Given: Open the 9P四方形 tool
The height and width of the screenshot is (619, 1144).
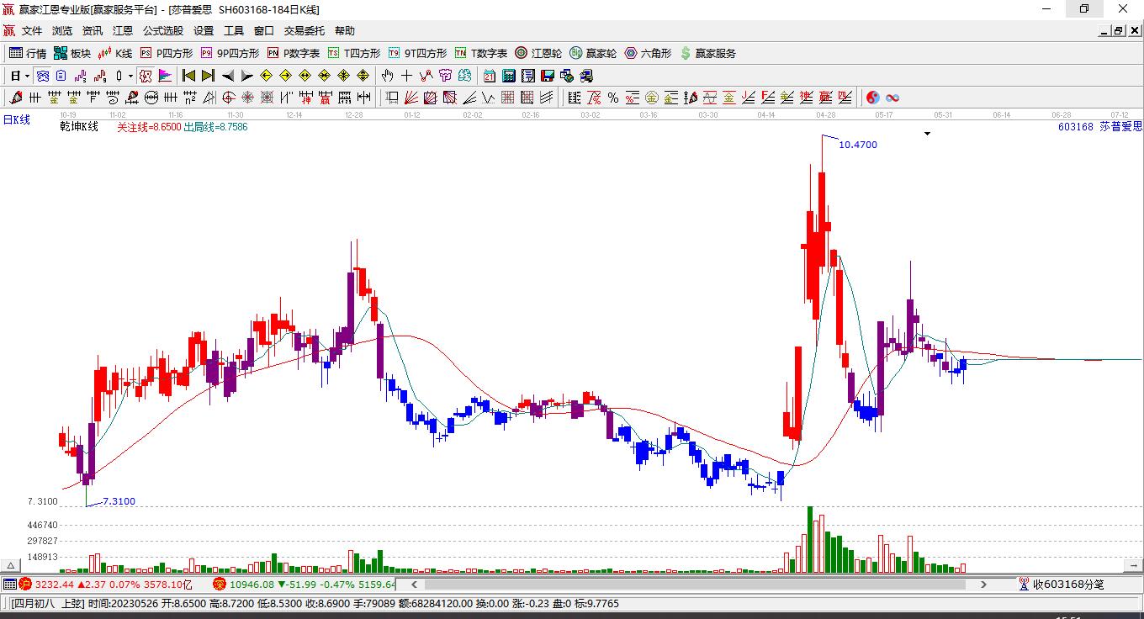Looking at the screenshot, I should pyautogui.click(x=230, y=53).
